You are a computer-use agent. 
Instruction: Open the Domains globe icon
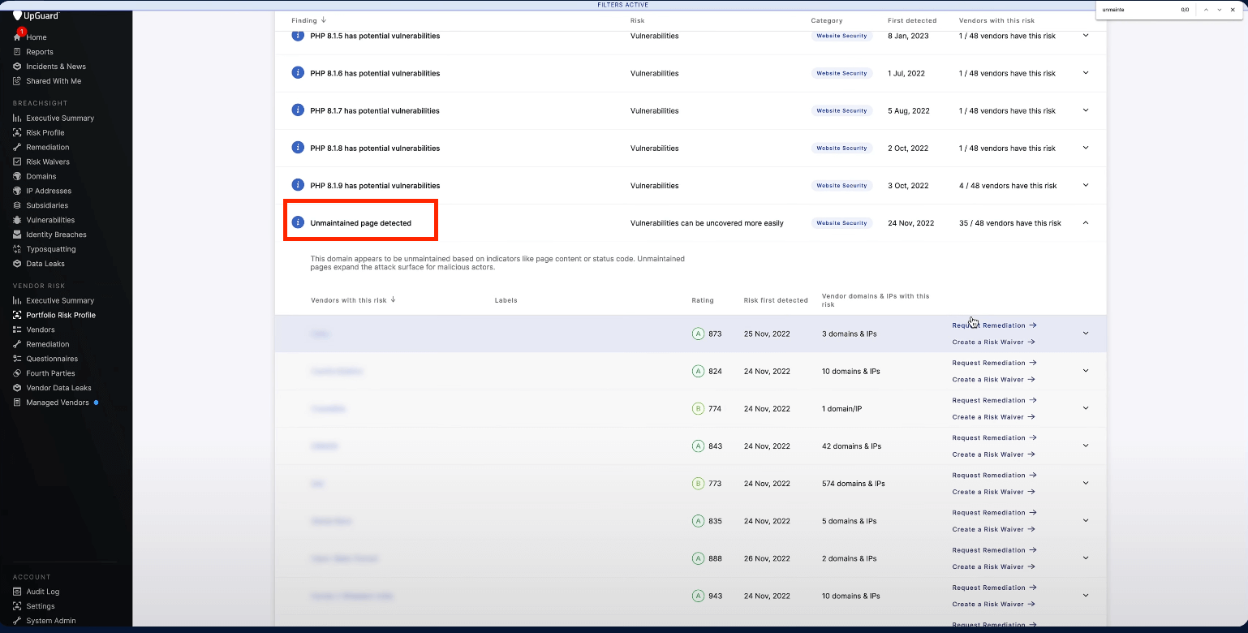[x=17, y=177]
